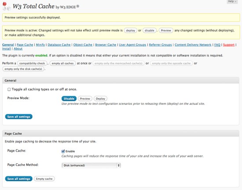Click the Deploy button in General section

[x=100, y=99]
